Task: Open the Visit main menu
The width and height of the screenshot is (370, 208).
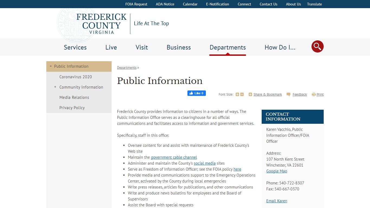Action: (142, 47)
